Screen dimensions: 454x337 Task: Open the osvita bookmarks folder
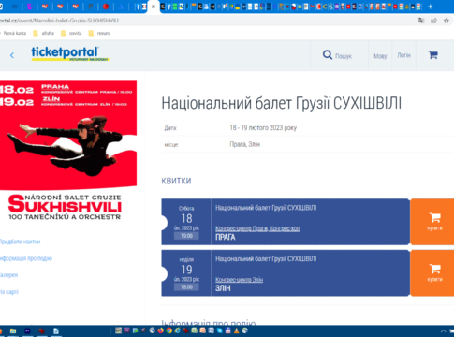[71, 33]
